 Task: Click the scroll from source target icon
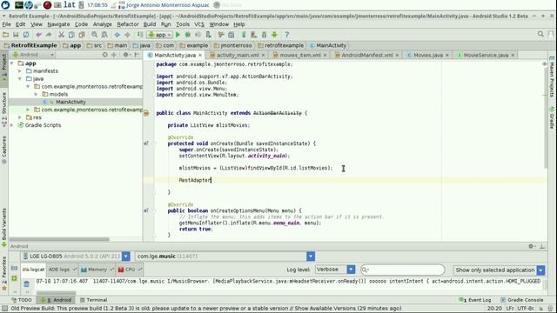[104, 55]
